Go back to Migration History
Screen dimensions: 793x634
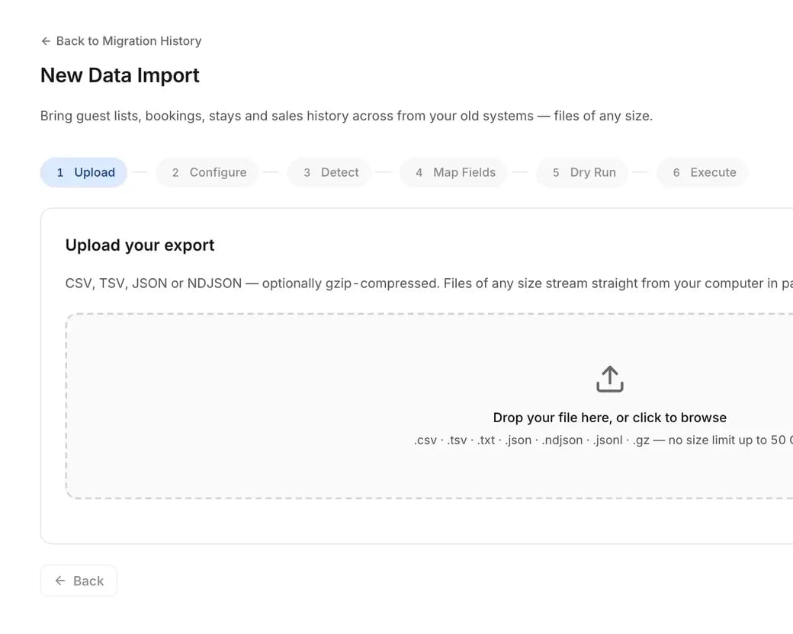(x=121, y=41)
